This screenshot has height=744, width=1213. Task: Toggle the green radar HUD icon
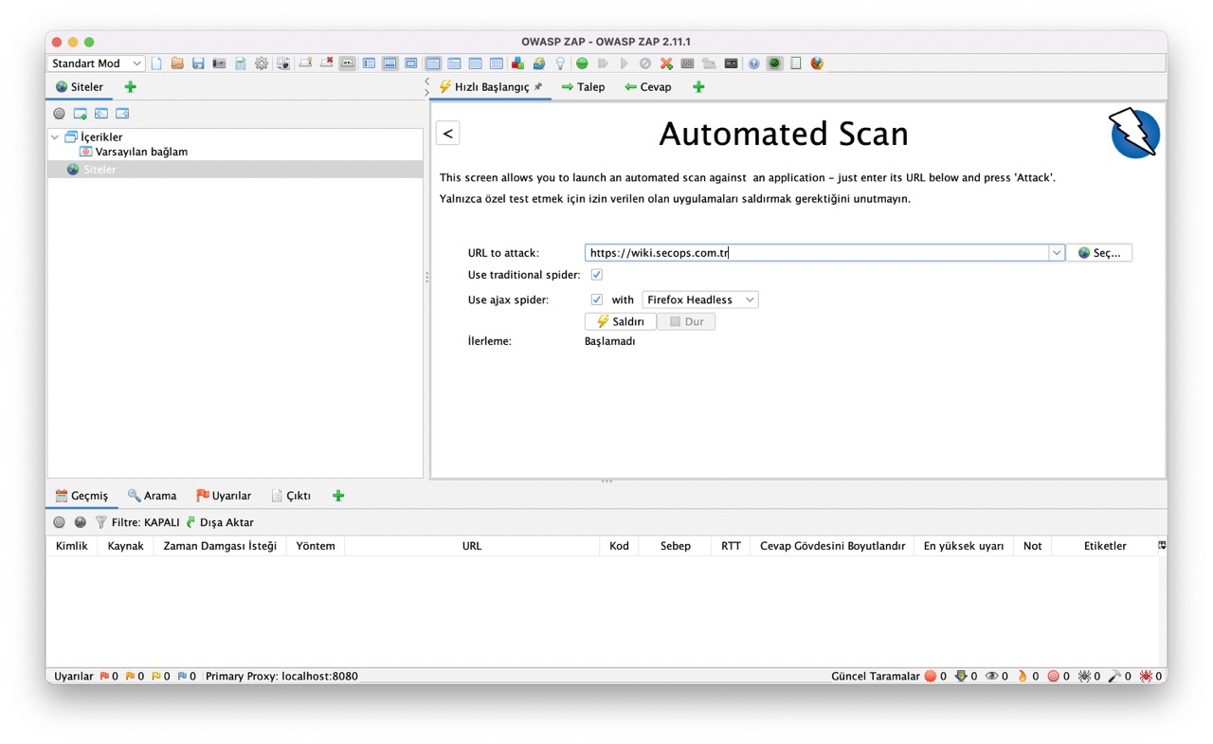tap(774, 64)
